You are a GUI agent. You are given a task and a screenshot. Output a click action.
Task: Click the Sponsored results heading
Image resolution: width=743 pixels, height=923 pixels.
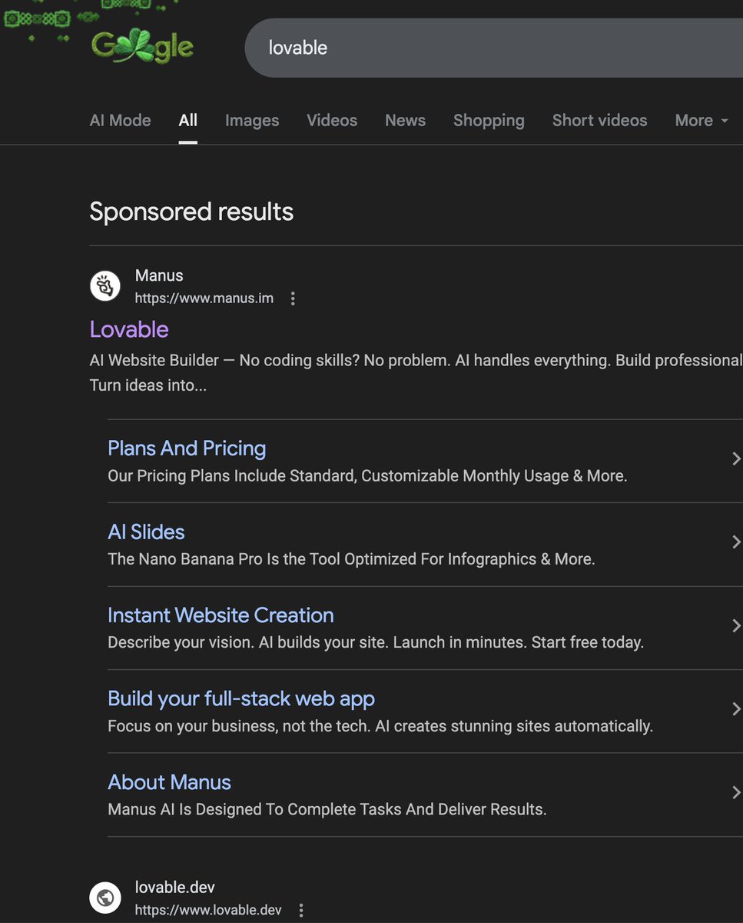(191, 212)
